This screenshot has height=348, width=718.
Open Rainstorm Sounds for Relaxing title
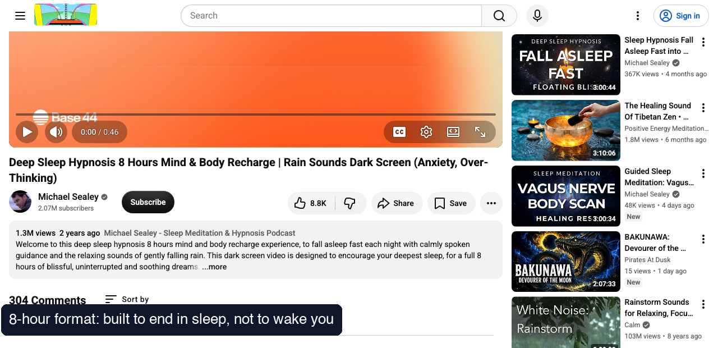[659, 308]
